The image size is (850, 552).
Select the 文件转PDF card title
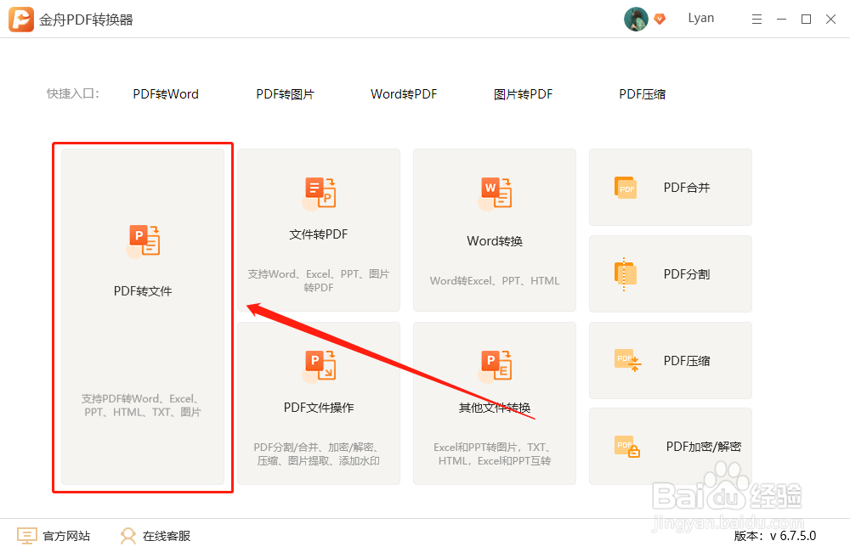[319, 234]
